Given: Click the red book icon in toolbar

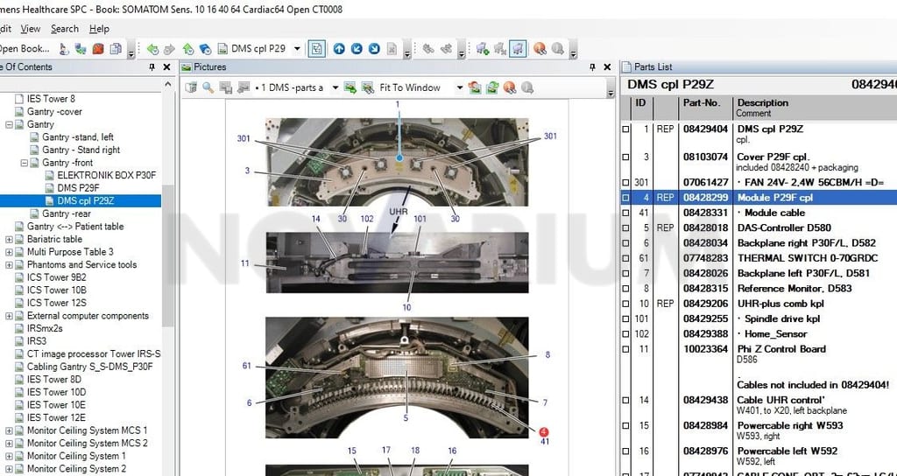Looking at the screenshot, I should pos(98,49).
